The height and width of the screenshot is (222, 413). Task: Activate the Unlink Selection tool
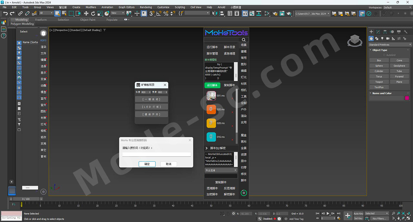pos(27,14)
